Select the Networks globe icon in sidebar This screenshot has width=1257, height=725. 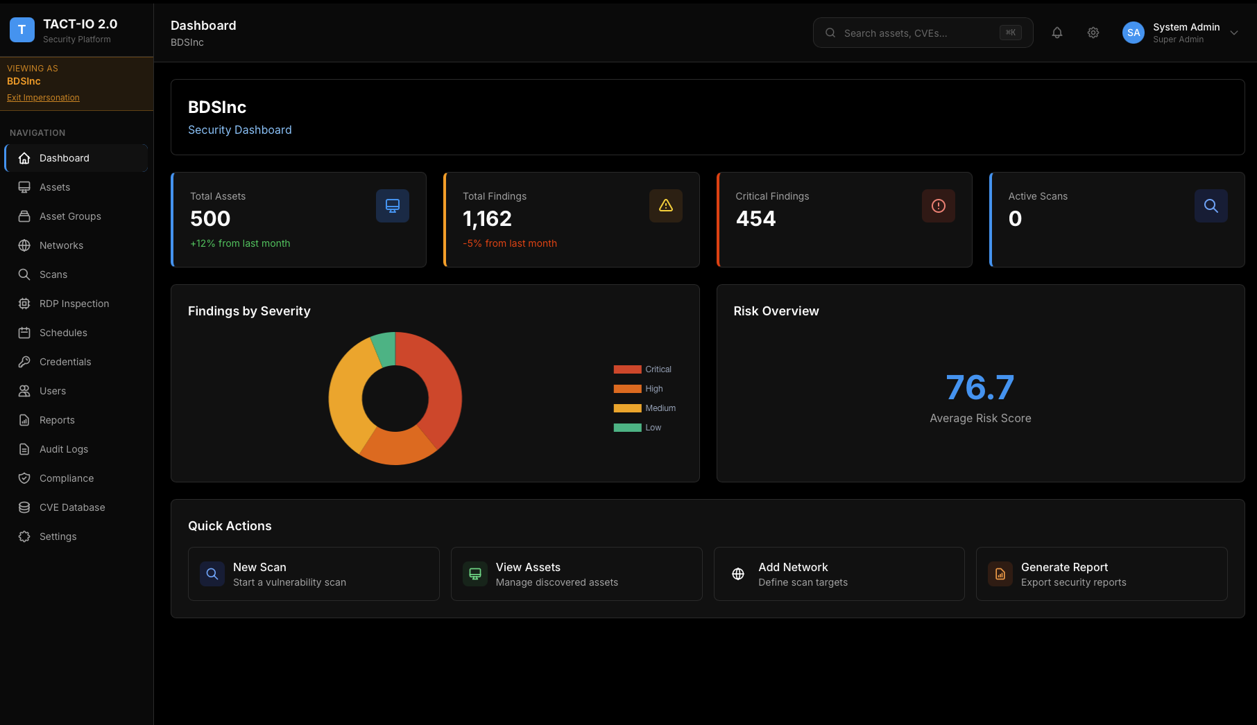click(x=24, y=245)
